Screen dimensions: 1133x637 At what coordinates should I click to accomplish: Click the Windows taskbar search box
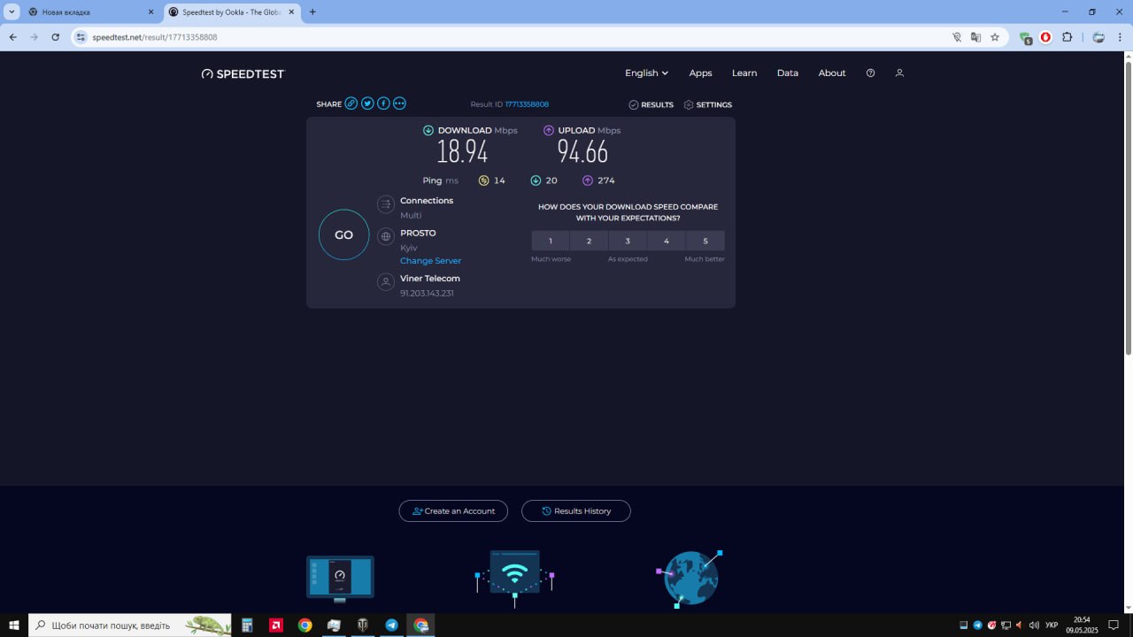tap(130, 625)
